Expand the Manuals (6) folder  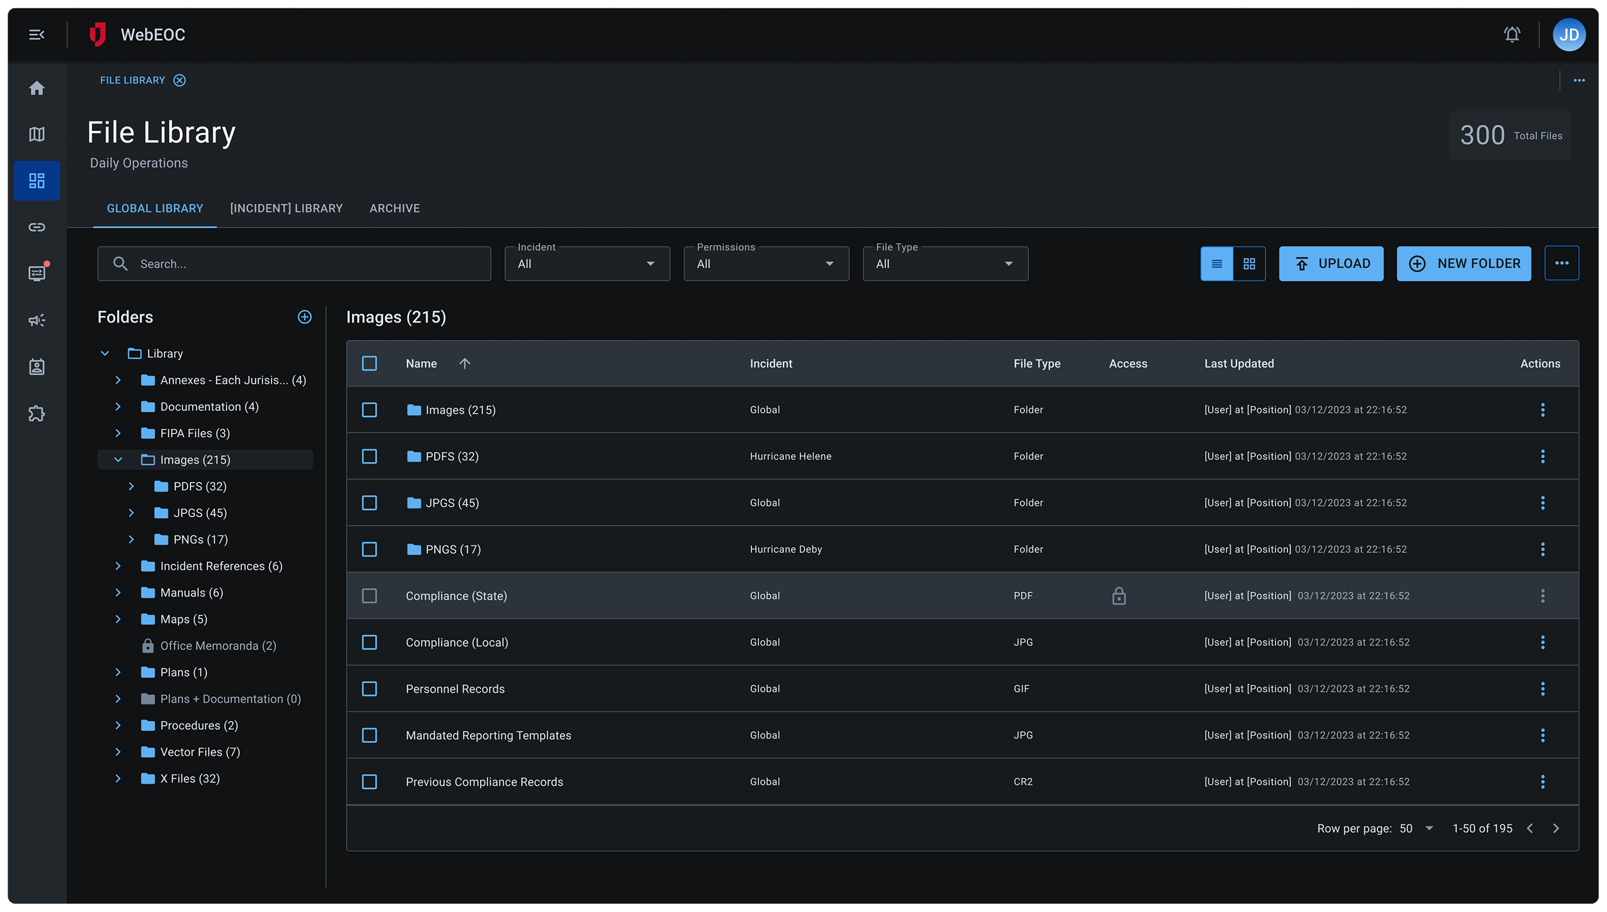point(118,593)
